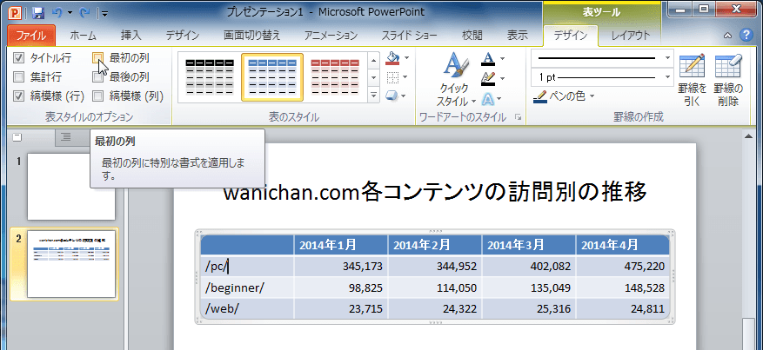Click the 2014年1月 header cell
763x350 pixels.
tap(341, 245)
